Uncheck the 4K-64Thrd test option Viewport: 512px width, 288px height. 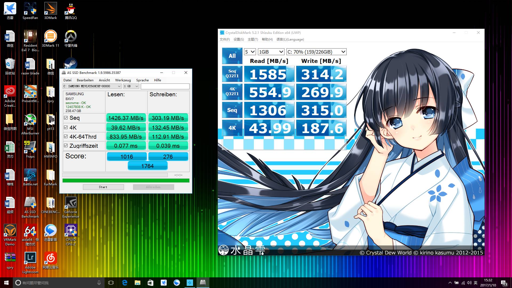[66, 136]
